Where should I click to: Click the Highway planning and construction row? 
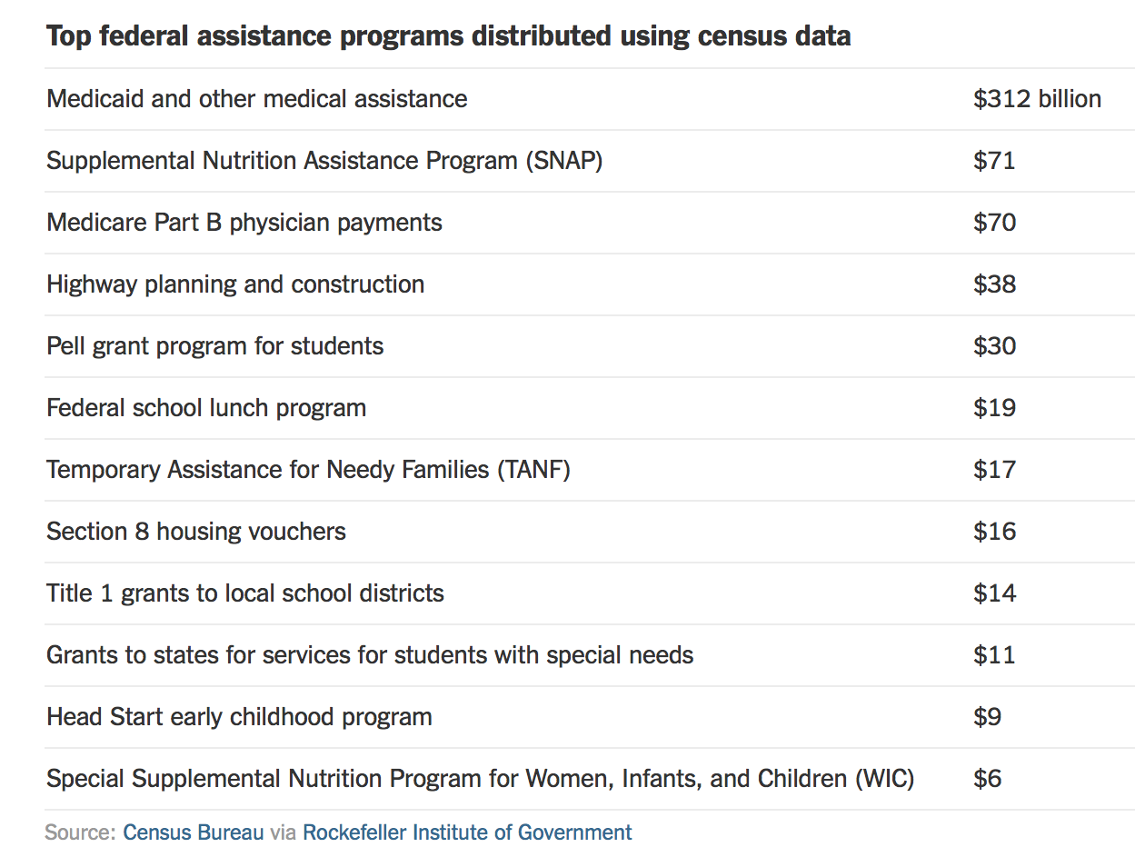[235, 284]
